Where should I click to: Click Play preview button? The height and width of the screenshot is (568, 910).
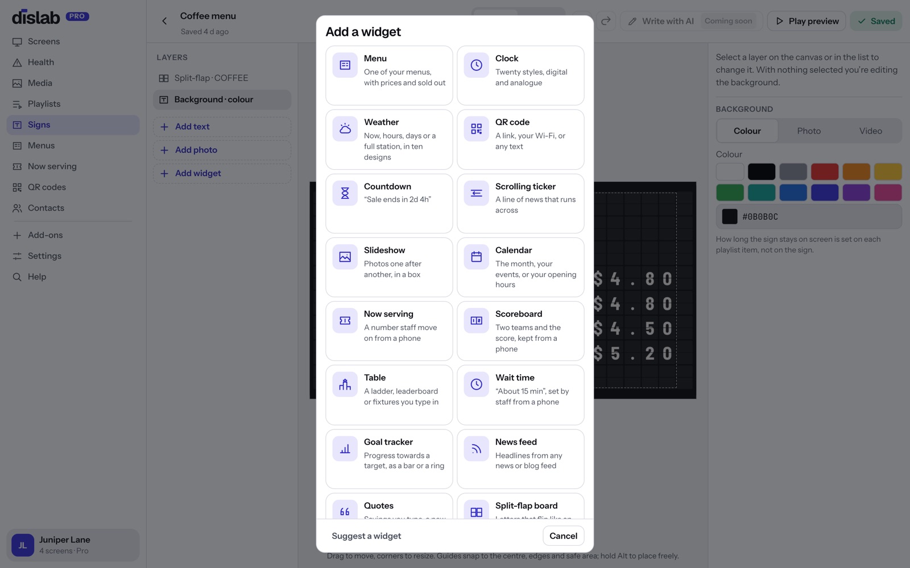tap(806, 21)
